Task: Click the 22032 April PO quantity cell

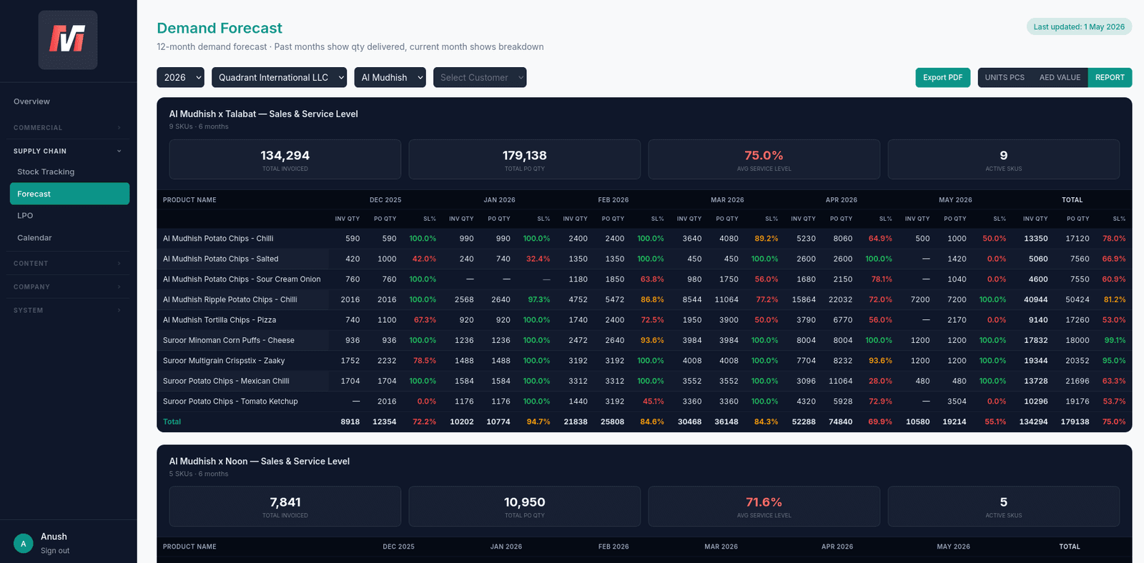Action: tap(840, 299)
